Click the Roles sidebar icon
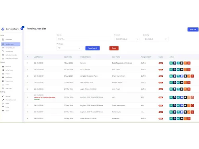This screenshot has width=199, height=149. click(3, 103)
